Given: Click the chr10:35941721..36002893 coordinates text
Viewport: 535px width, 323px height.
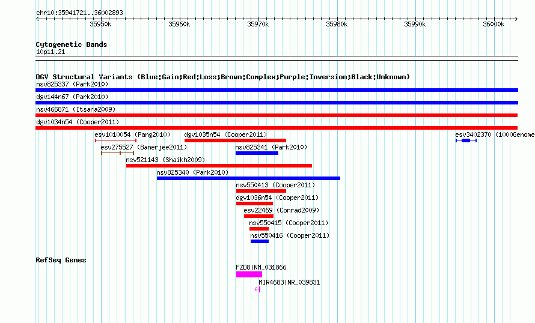Looking at the screenshot, I should (x=79, y=13).
